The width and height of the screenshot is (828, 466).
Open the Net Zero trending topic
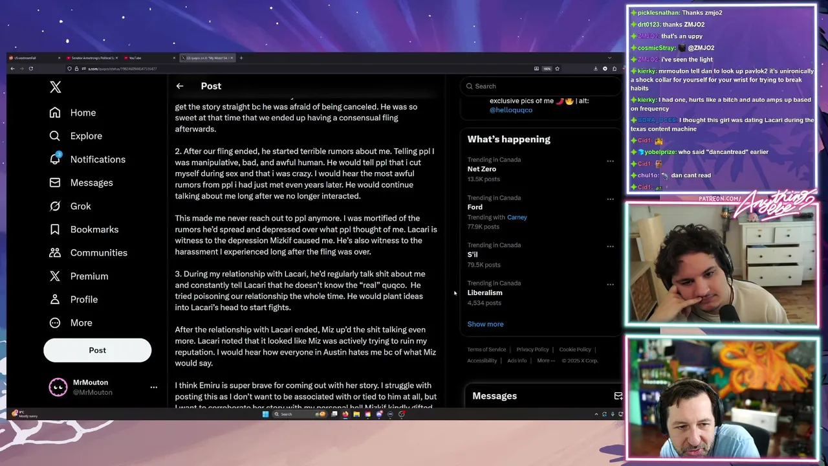click(482, 169)
